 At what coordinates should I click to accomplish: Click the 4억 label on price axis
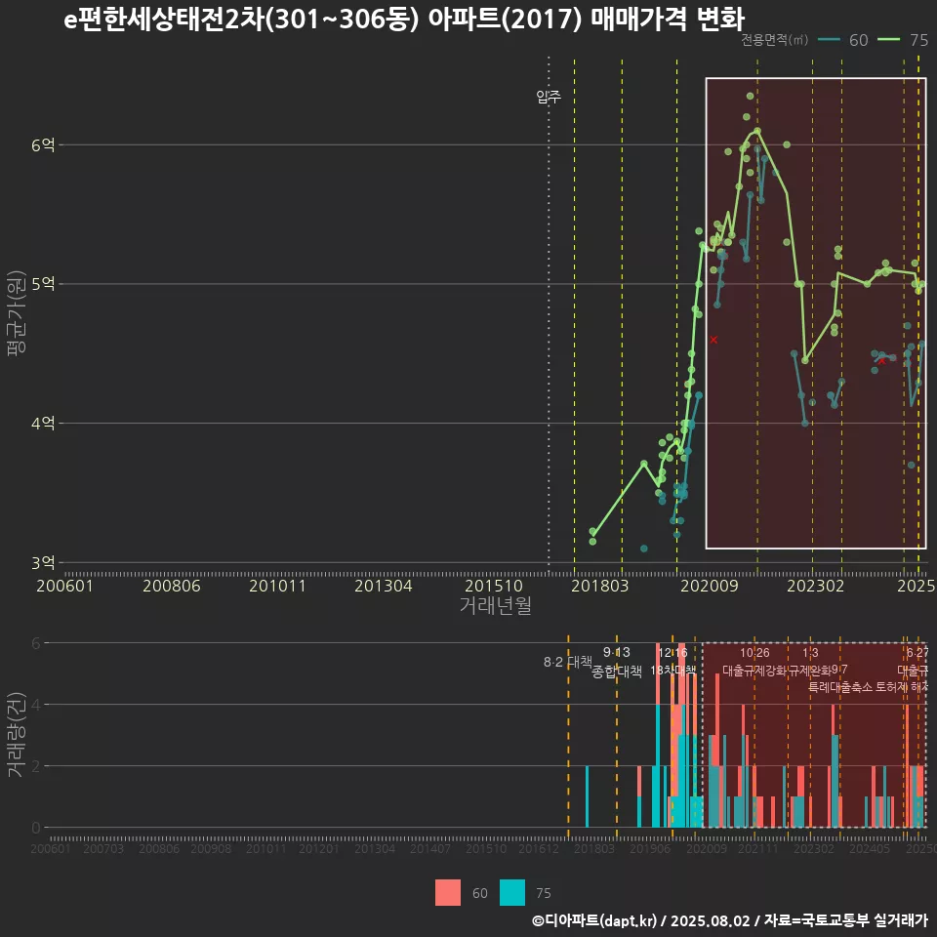coord(43,423)
